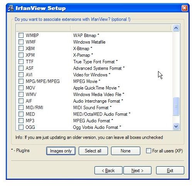
Task: Click the Exit button
Action: point(170,171)
